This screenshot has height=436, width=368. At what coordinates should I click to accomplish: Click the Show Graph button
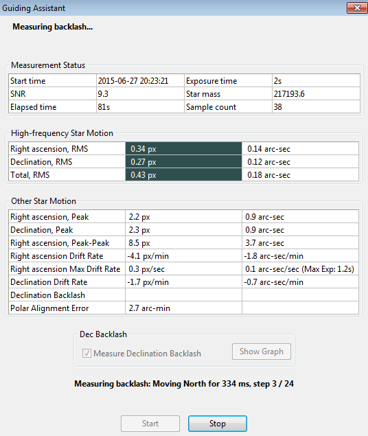[262, 352]
